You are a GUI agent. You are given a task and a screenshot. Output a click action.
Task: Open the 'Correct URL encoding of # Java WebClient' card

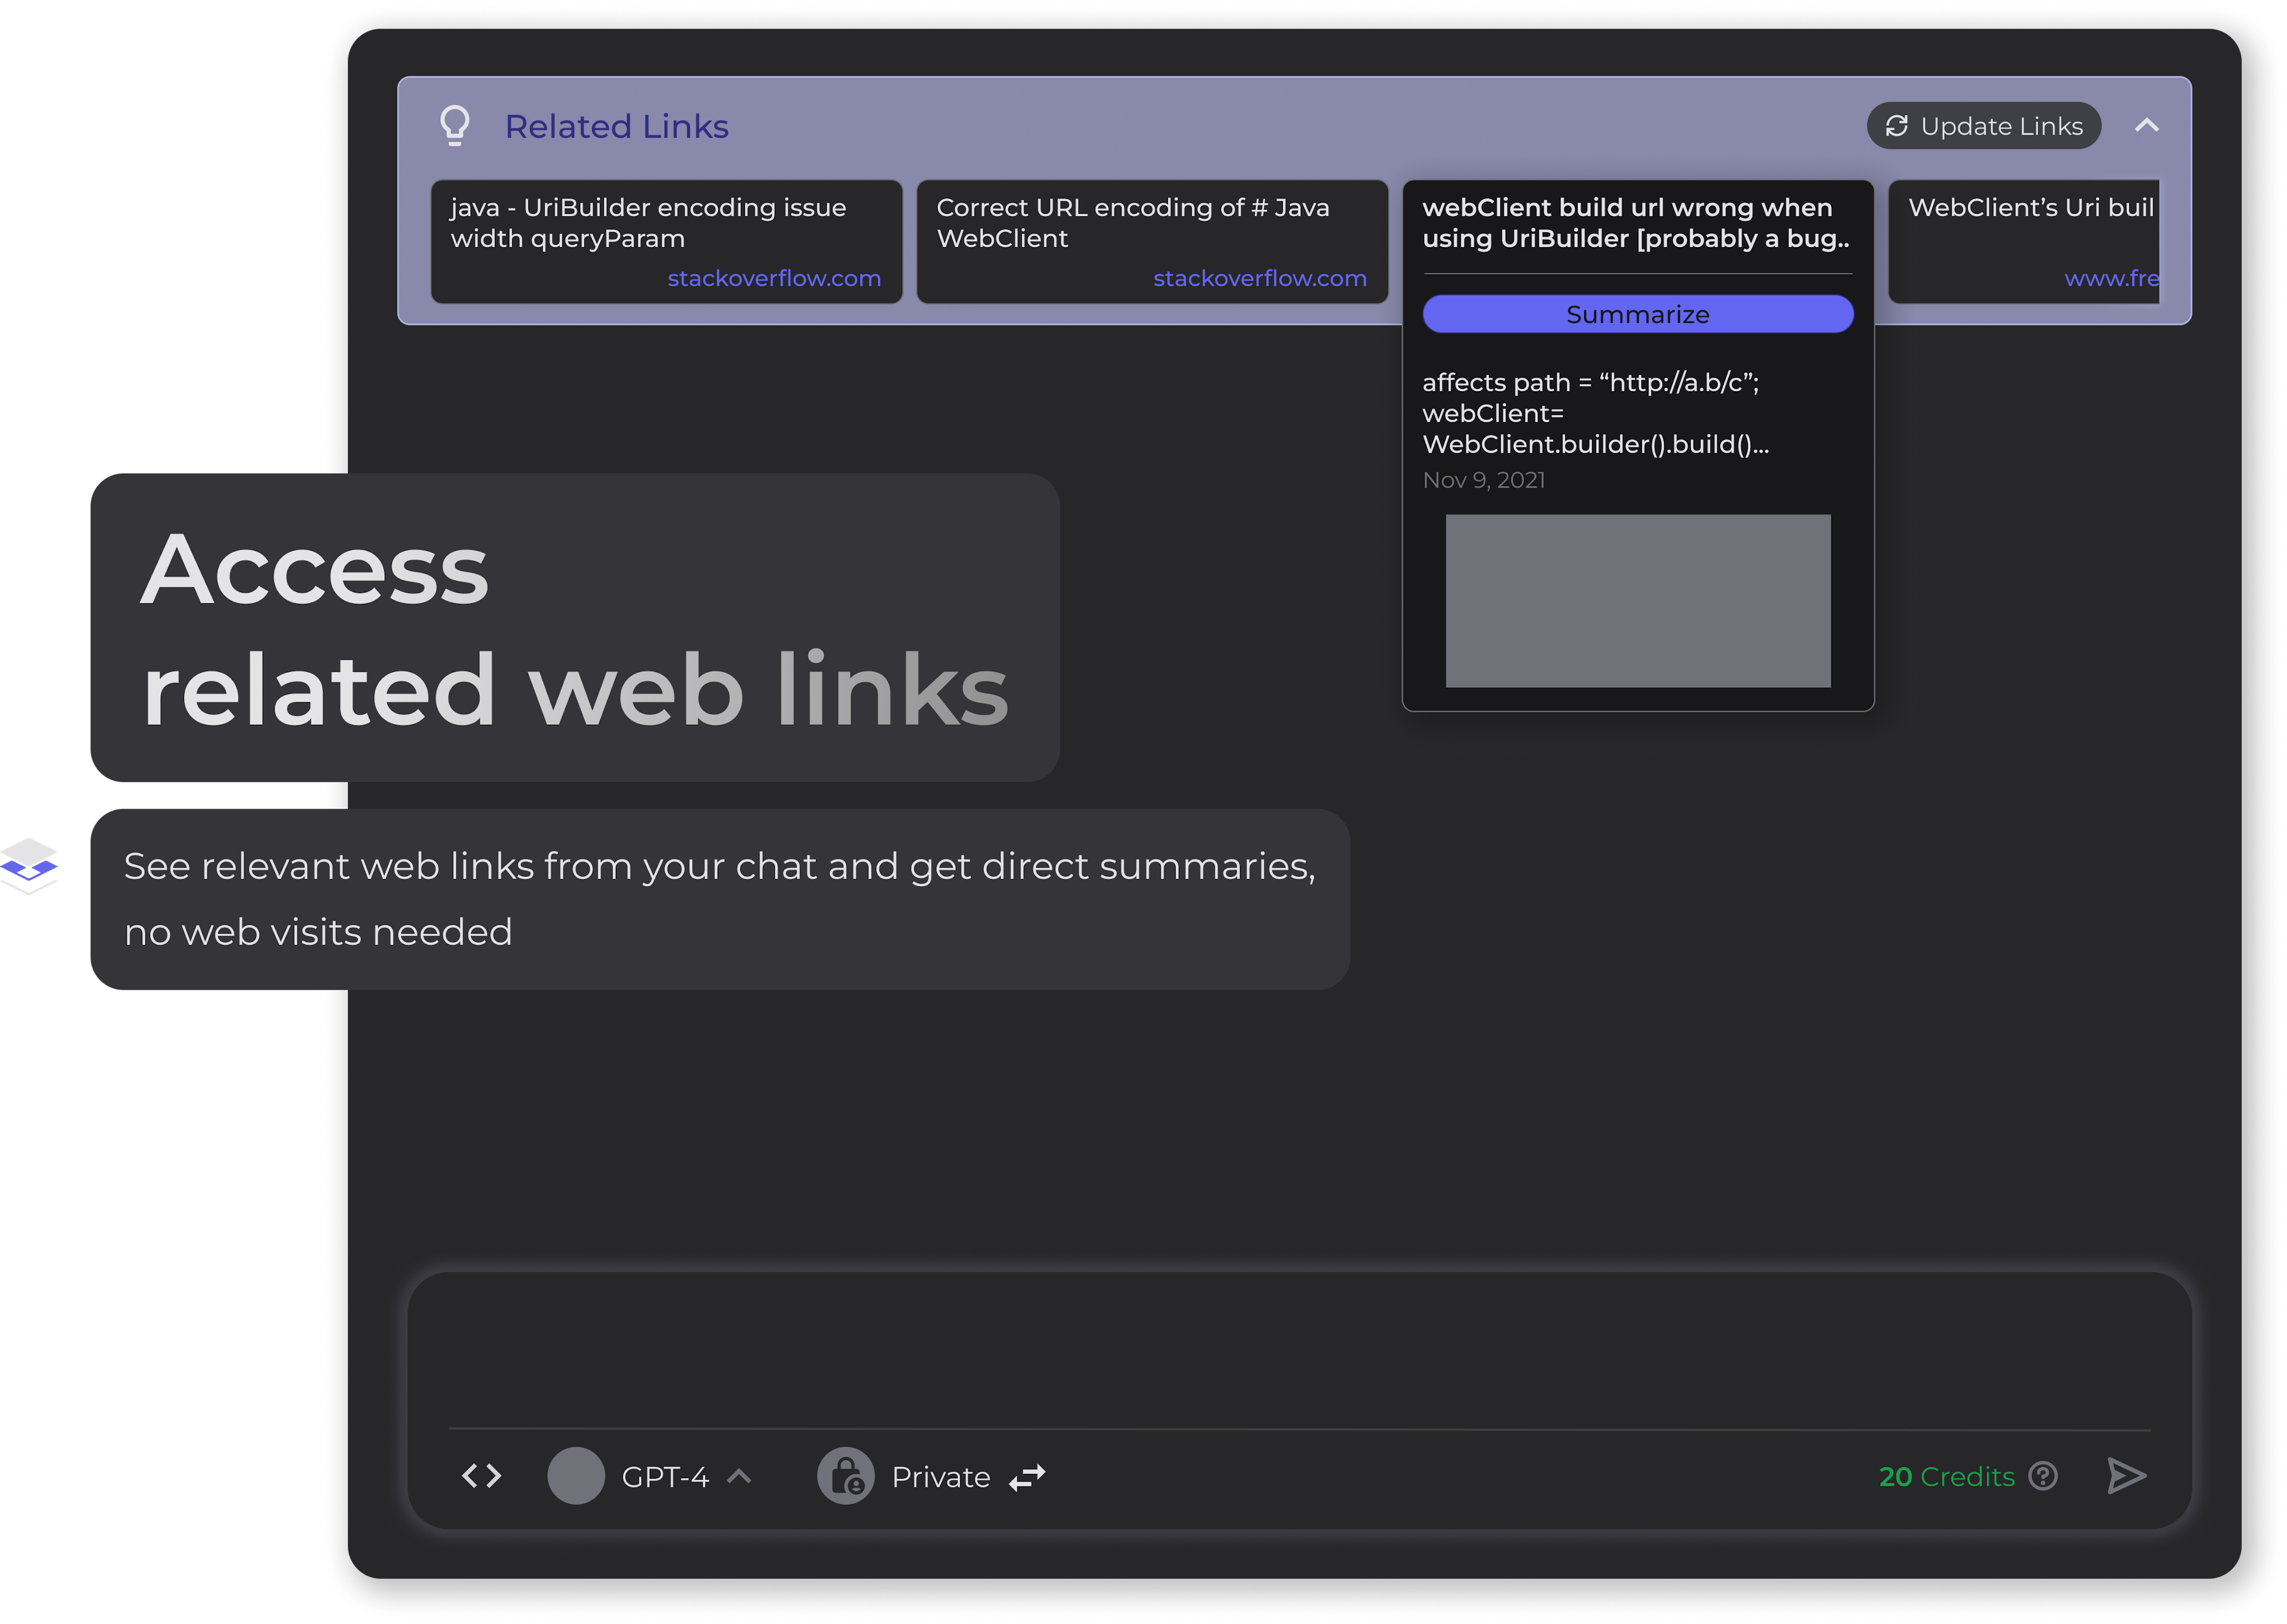point(1152,241)
